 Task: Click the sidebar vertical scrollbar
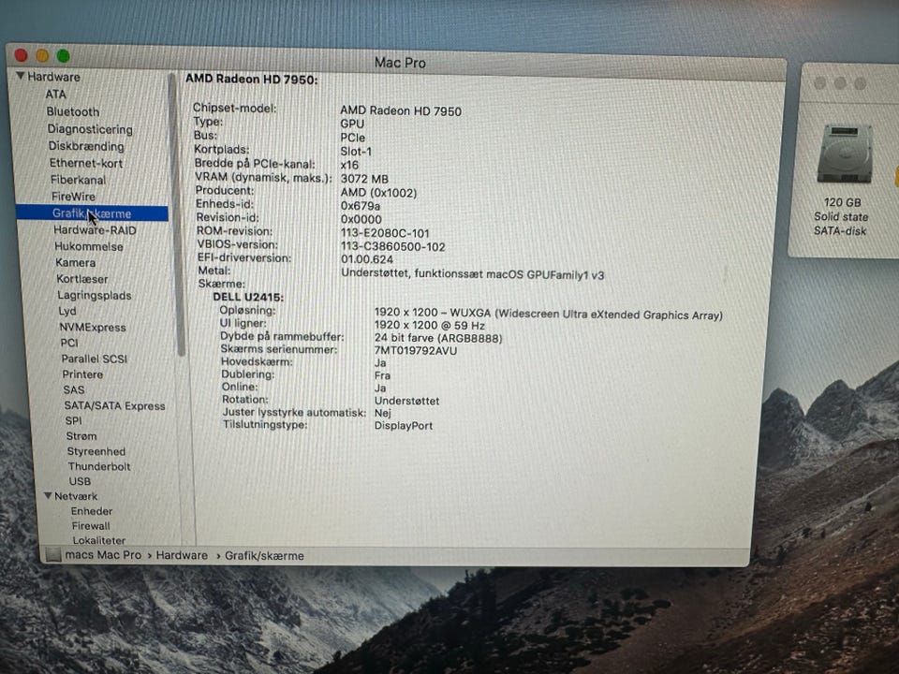[176, 215]
